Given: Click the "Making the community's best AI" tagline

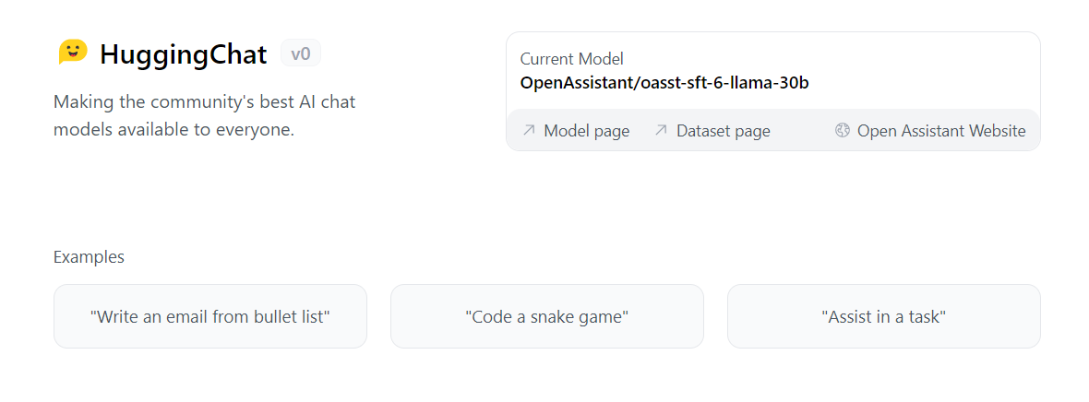Looking at the screenshot, I should tap(205, 101).
